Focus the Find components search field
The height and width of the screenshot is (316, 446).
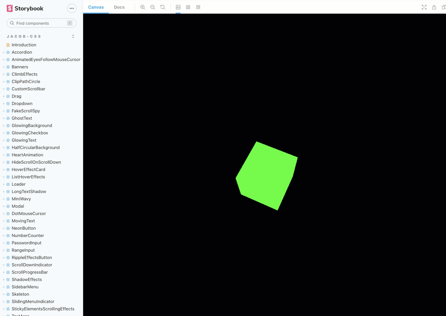pos(41,23)
